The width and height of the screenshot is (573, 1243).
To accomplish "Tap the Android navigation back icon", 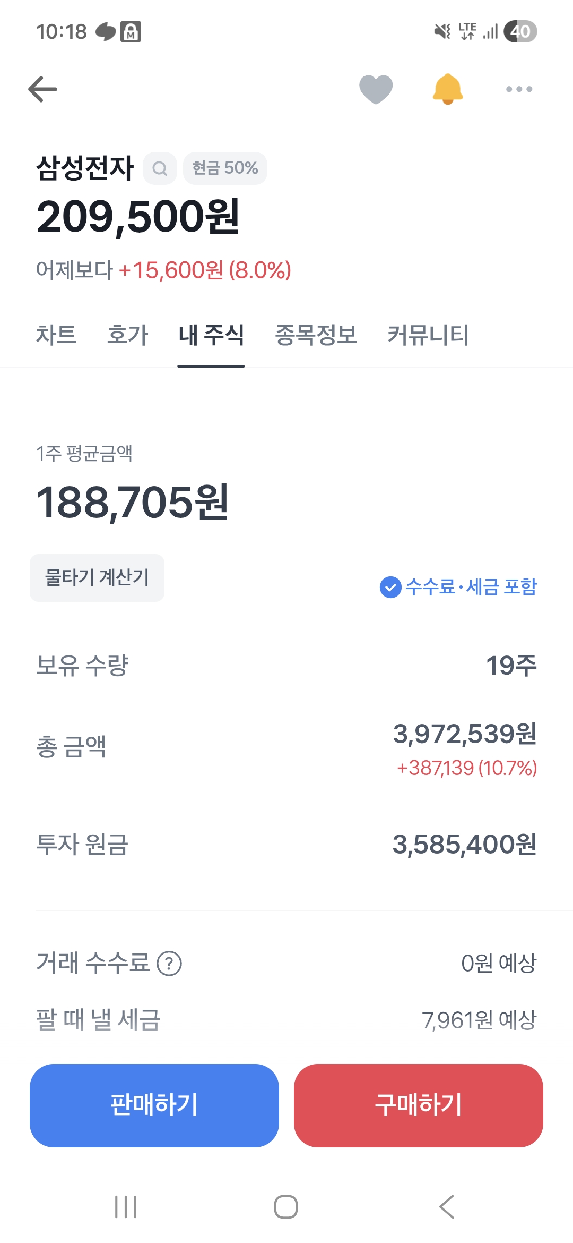I will click(447, 1207).
